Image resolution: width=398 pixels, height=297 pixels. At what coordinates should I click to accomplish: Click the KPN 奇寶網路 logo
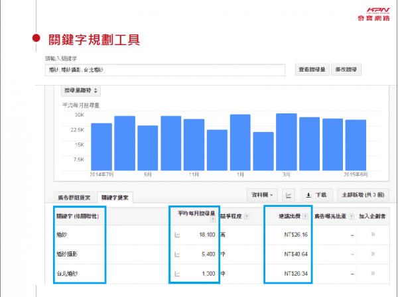[374, 14]
